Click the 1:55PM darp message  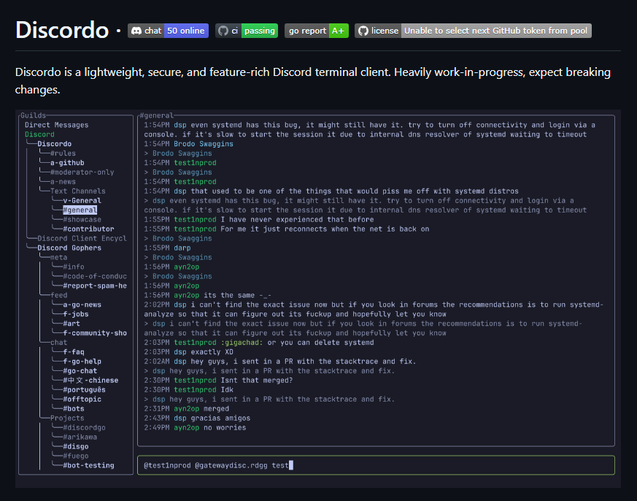(167, 248)
